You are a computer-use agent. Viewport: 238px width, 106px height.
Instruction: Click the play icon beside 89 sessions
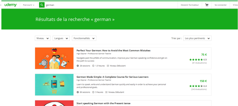78,92
